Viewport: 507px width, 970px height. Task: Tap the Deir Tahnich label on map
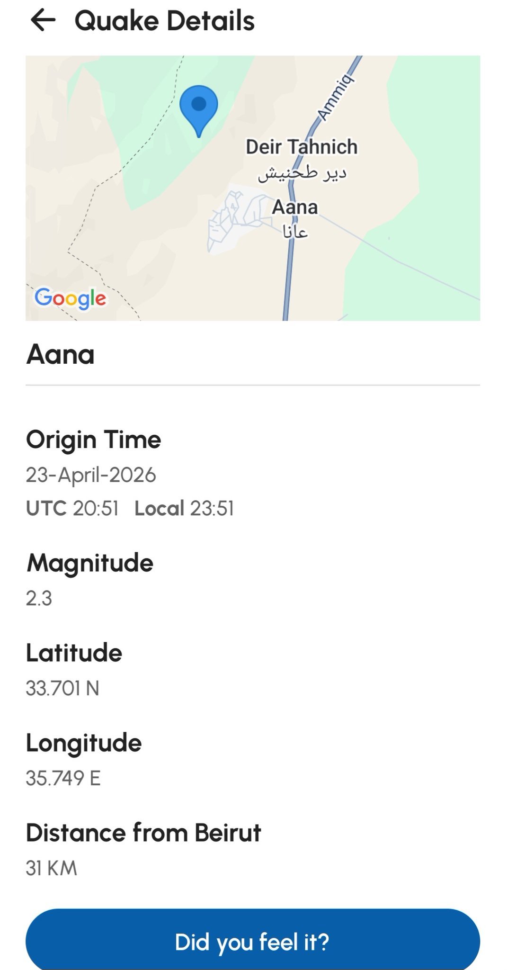[302, 147]
